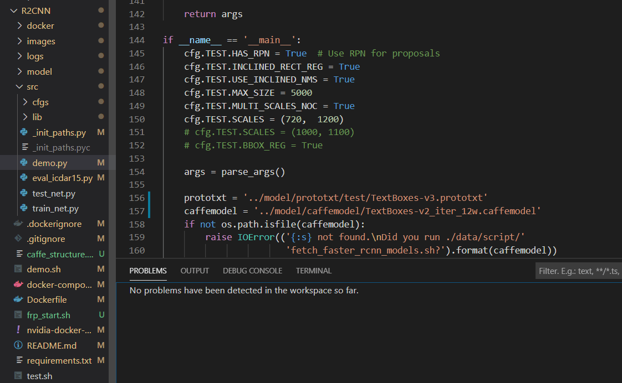Open test_net.py from the explorer

[54, 193]
